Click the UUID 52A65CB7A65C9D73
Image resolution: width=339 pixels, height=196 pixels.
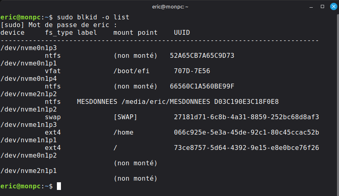coord(202,55)
